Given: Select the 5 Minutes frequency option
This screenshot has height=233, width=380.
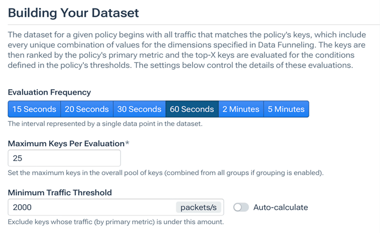Looking at the screenshot, I should pos(286,109).
